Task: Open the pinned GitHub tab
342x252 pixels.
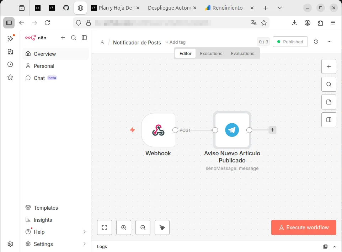Action: click(66, 8)
